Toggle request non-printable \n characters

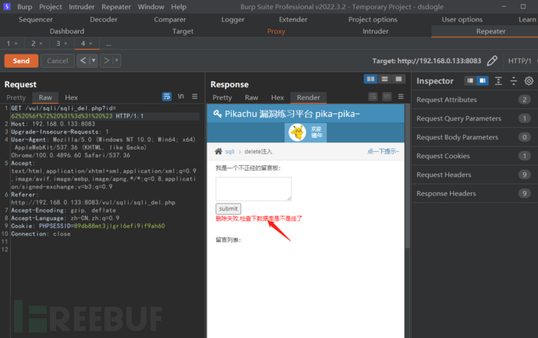(181, 97)
